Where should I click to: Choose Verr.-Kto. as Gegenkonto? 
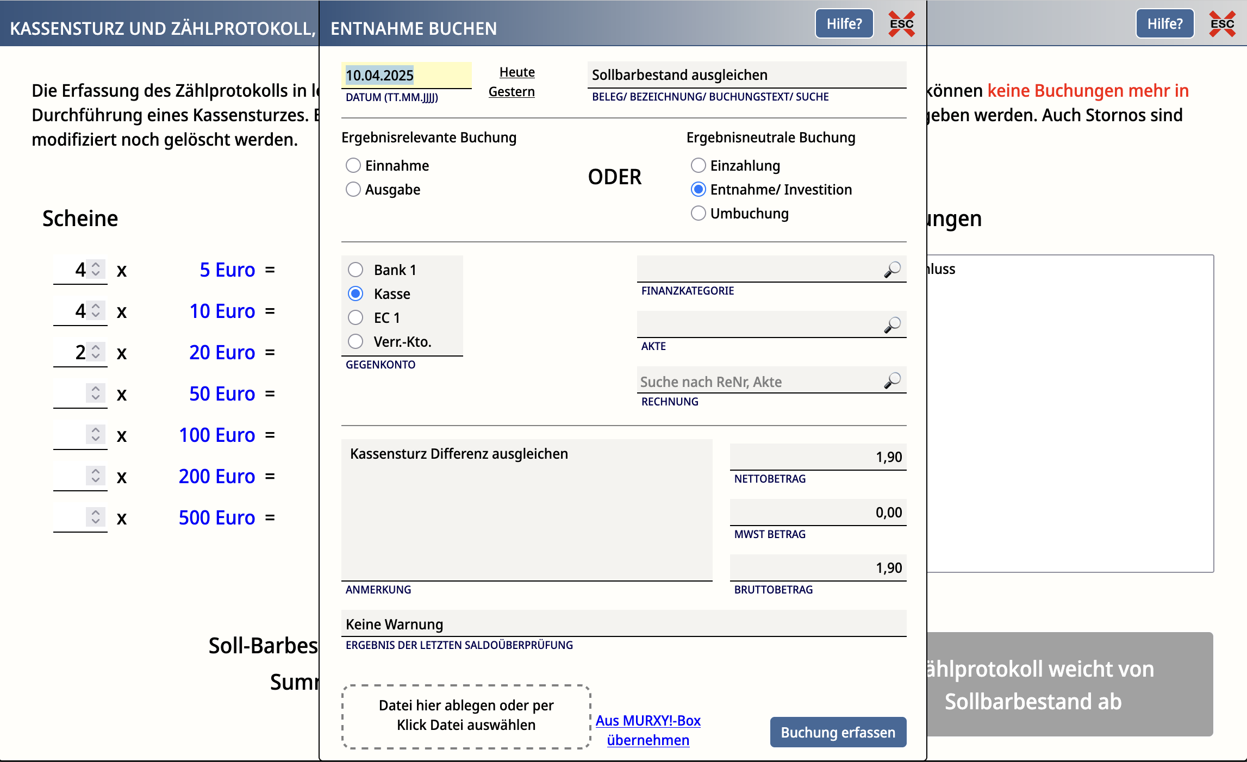[356, 341]
